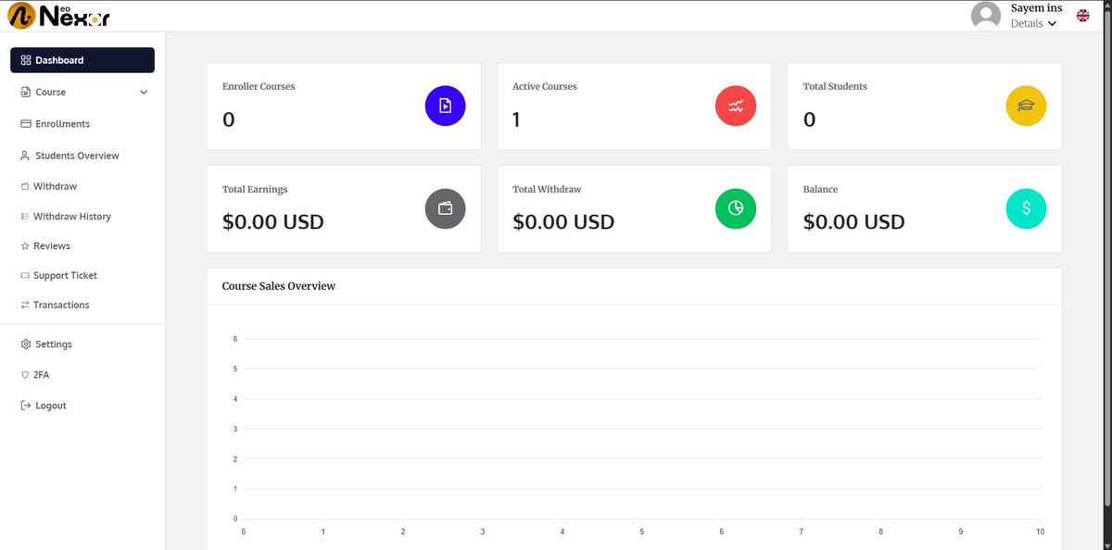Click the Balance $0.00 USD value
This screenshot has width=1112, height=550.
(854, 222)
